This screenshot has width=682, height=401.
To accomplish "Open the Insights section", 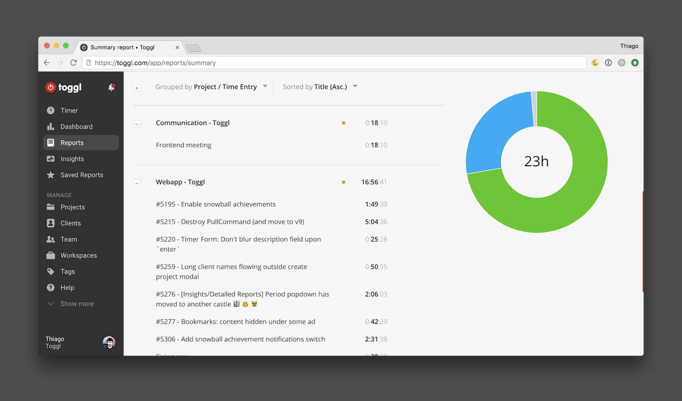I will click(72, 159).
